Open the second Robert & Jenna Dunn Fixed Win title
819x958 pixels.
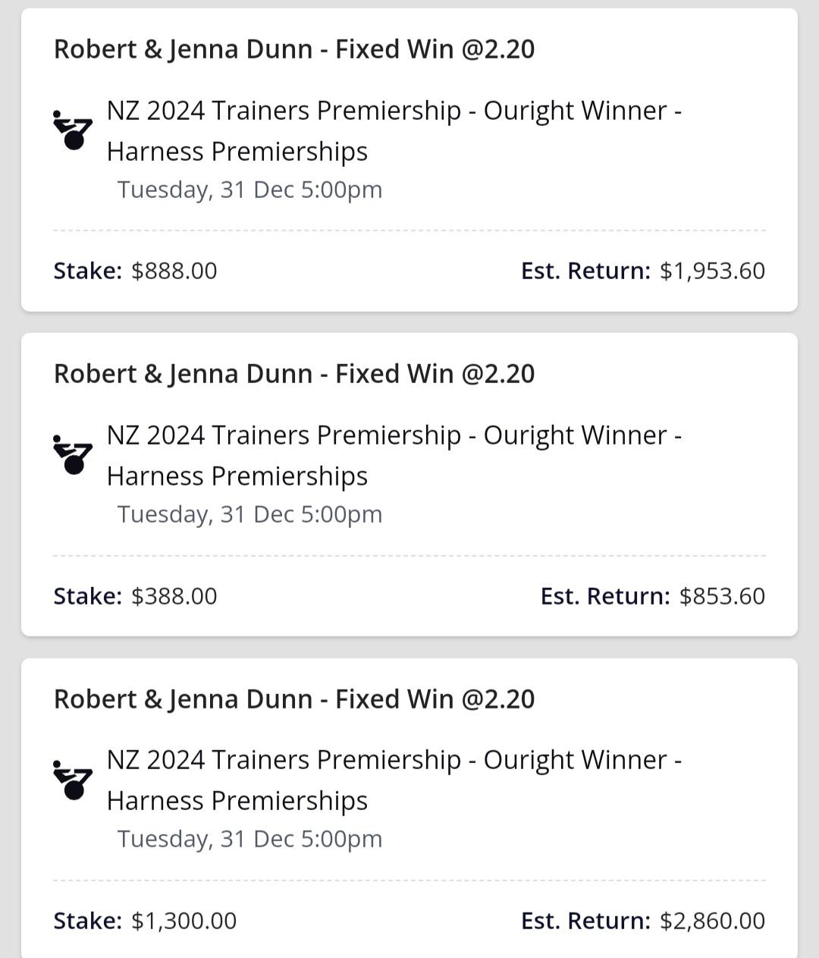click(x=294, y=374)
